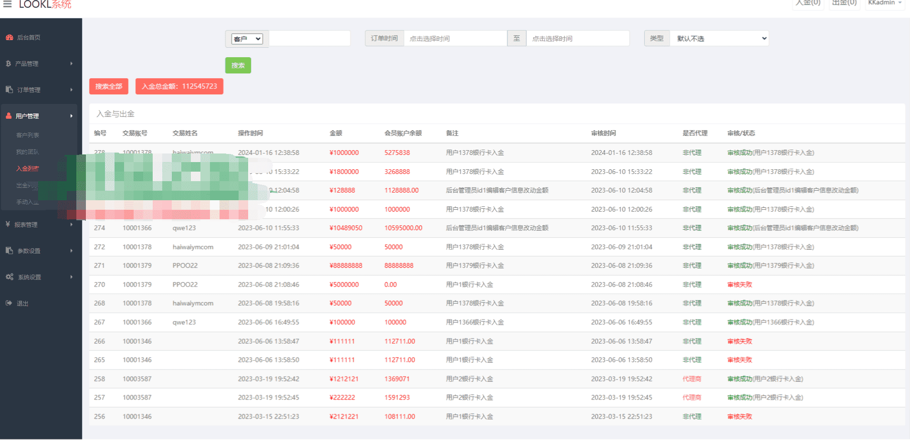Open the 默认不选 type dropdown
The height and width of the screenshot is (440, 910).
[720, 39]
